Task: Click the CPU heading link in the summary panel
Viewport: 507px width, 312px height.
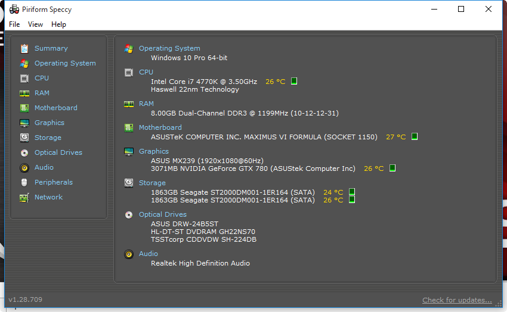Action: (146, 72)
